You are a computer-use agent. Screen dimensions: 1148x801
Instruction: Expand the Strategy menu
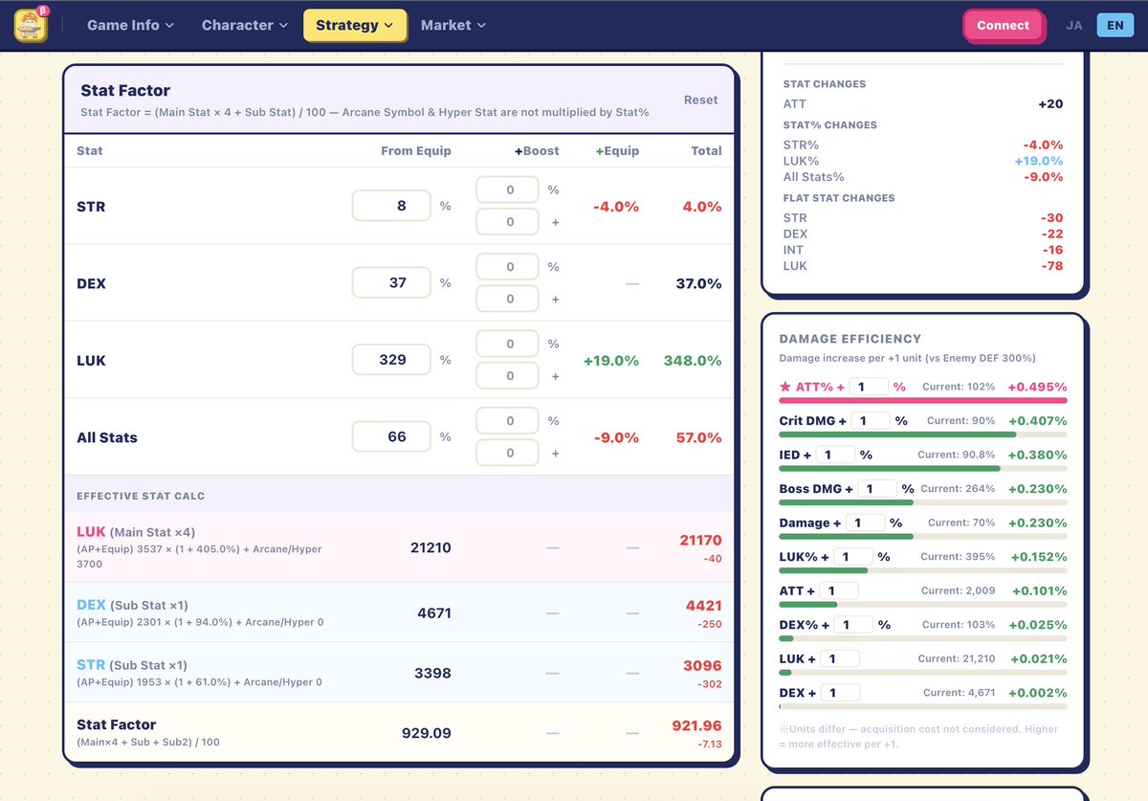point(355,25)
